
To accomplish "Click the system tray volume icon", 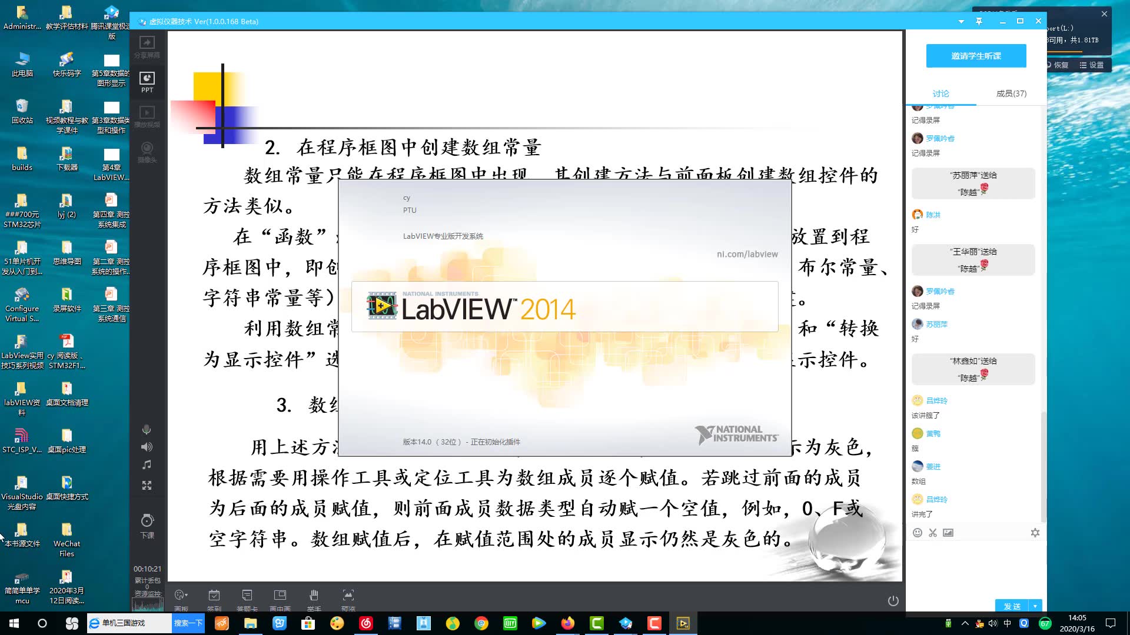I will (x=993, y=623).
